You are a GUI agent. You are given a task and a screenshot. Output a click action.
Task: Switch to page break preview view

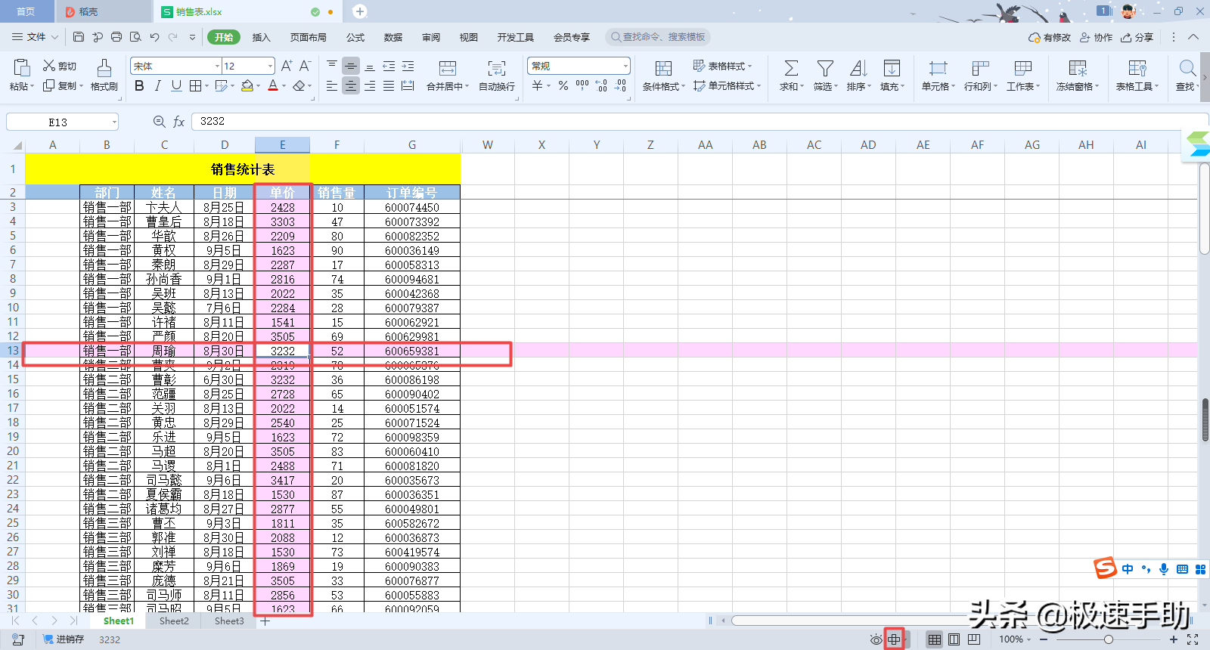pyautogui.click(x=974, y=639)
